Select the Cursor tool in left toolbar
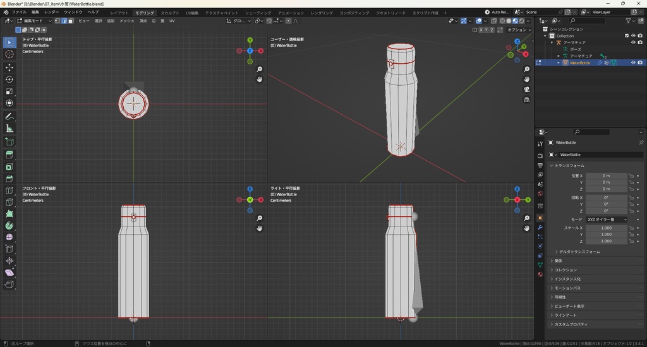 point(9,54)
